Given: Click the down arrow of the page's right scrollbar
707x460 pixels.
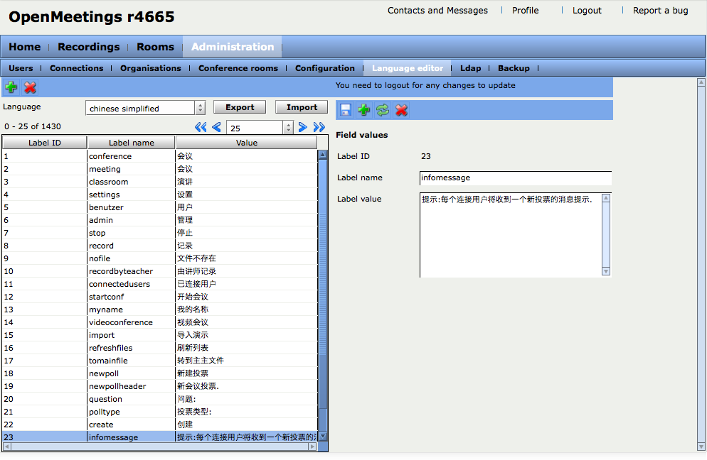Looking at the screenshot, I should (x=701, y=447).
